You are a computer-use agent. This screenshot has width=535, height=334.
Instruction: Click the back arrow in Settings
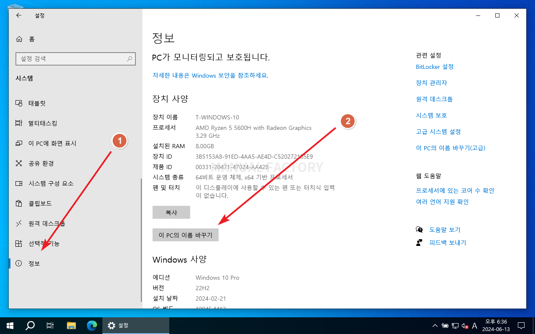click(19, 15)
